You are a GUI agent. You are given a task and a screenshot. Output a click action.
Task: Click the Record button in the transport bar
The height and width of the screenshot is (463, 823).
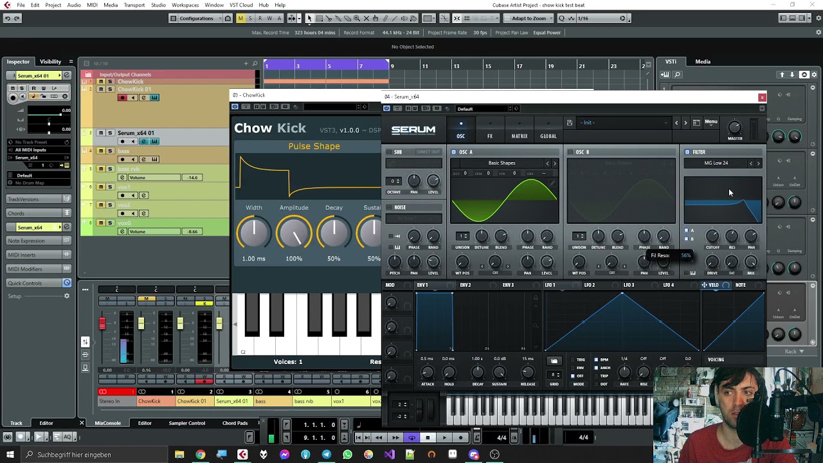(x=460, y=438)
